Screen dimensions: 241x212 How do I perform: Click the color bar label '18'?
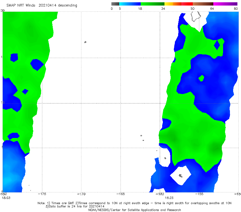[x=140, y=8]
